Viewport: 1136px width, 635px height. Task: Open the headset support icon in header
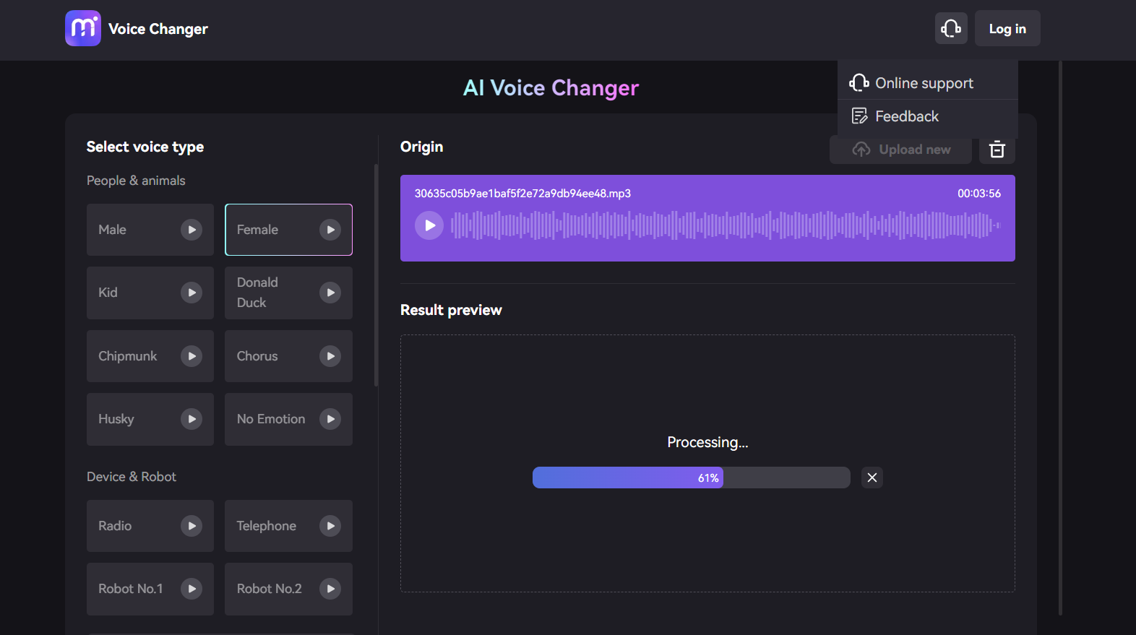[x=951, y=28]
